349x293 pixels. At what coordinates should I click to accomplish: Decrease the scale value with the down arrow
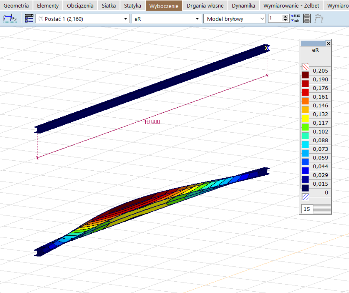pos(285,21)
